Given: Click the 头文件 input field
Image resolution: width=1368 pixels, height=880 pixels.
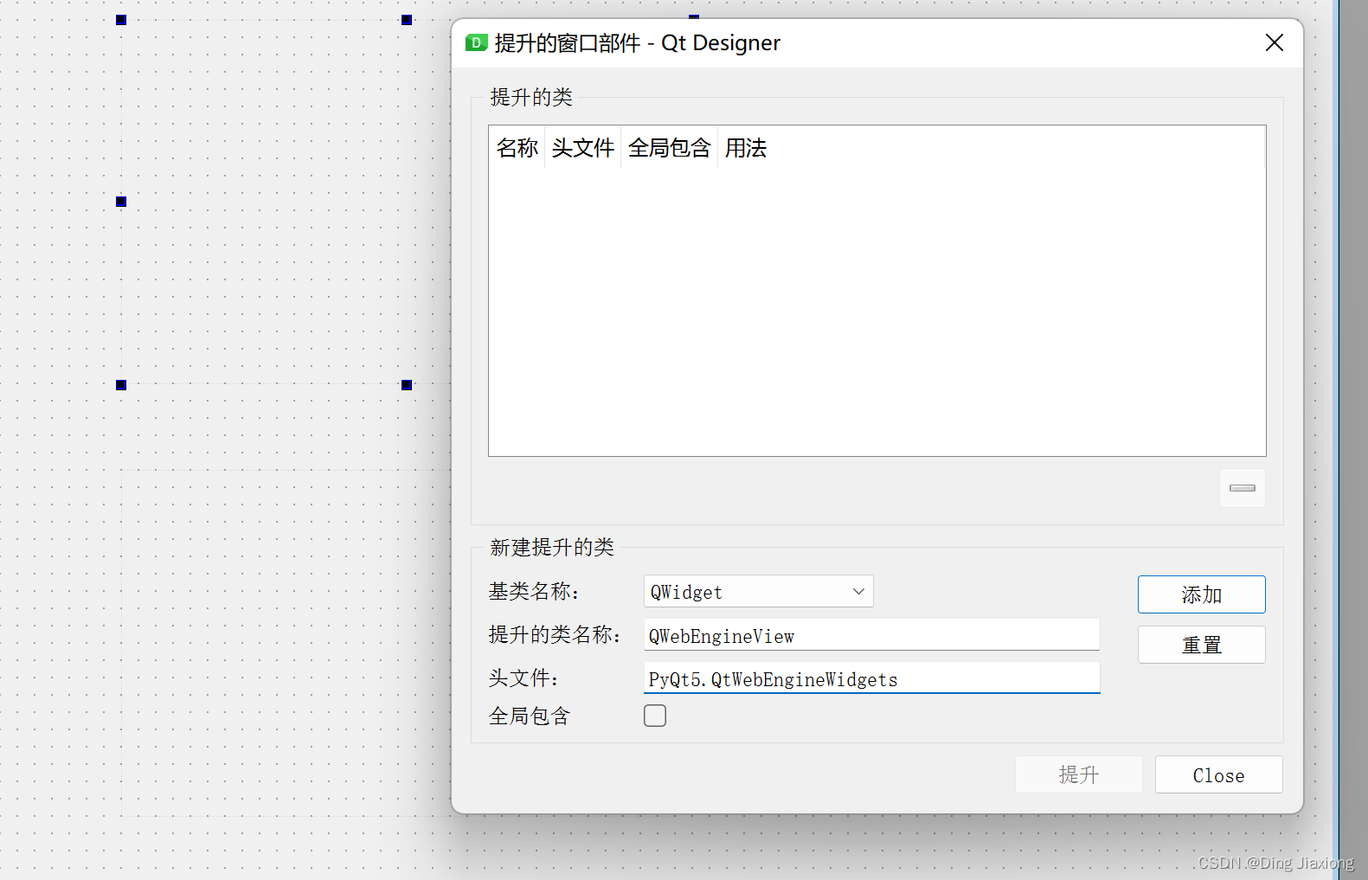Looking at the screenshot, I should (x=871, y=678).
